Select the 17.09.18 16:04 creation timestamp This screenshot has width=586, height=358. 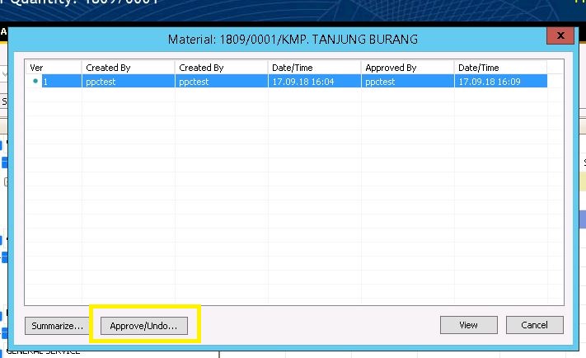click(298, 82)
